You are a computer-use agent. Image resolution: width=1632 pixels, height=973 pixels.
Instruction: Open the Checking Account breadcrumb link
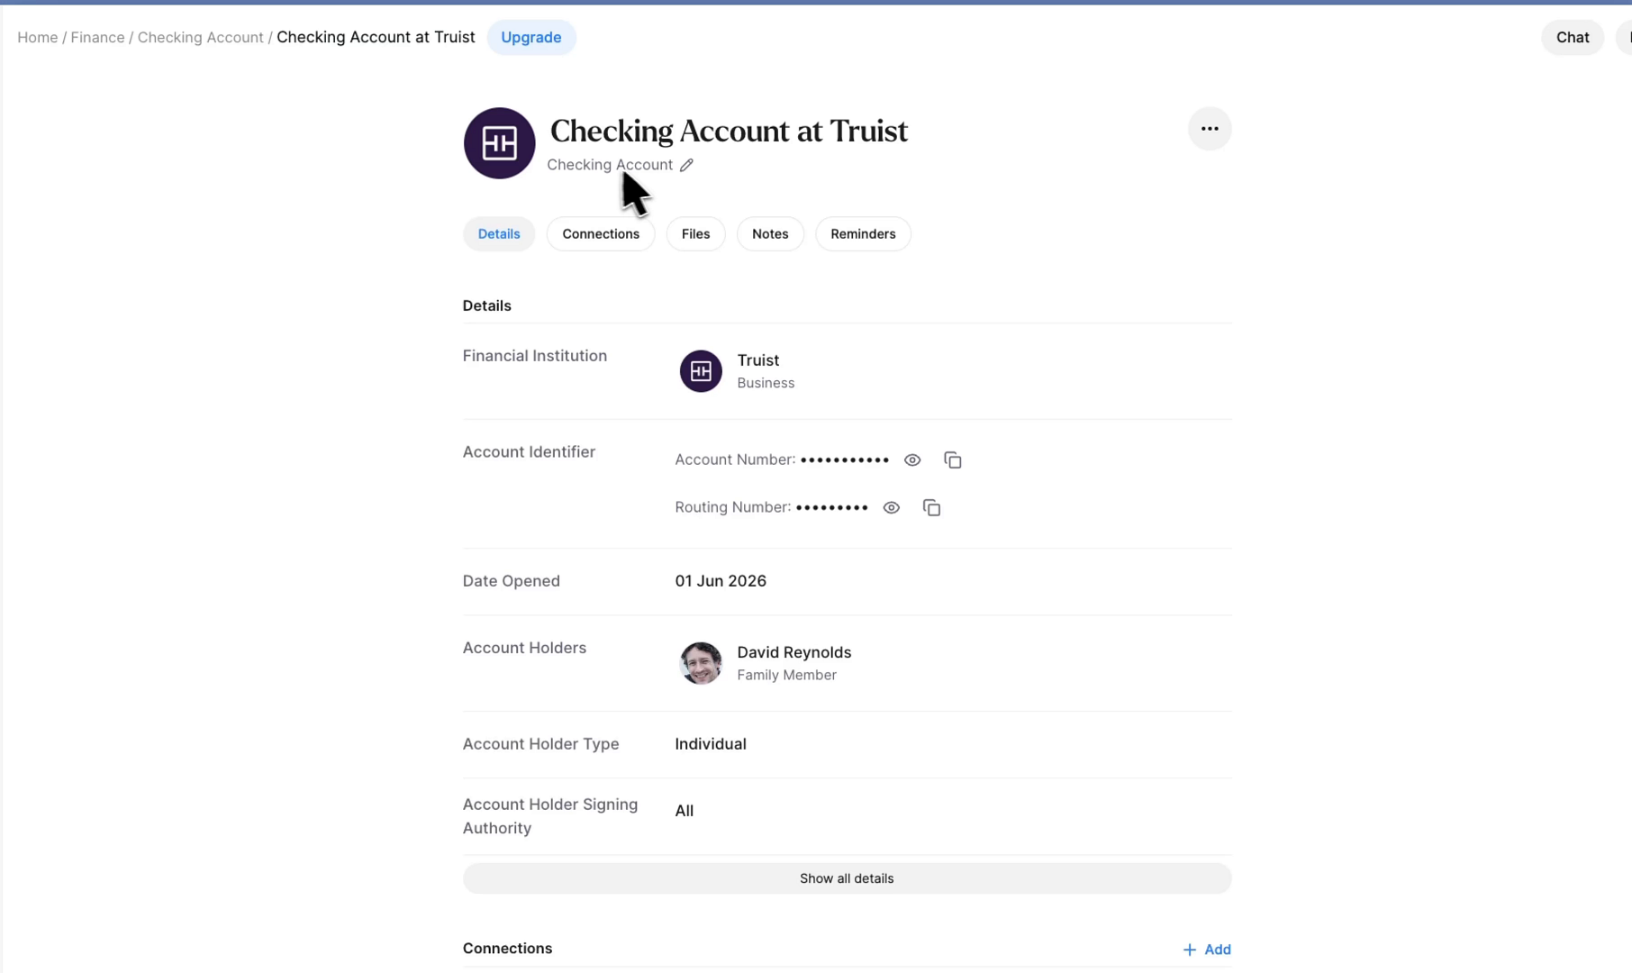pos(200,38)
